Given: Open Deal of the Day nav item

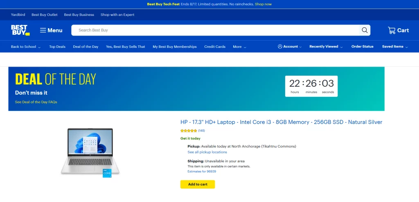Looking at the screenshot, I should [x=86, y=47].
